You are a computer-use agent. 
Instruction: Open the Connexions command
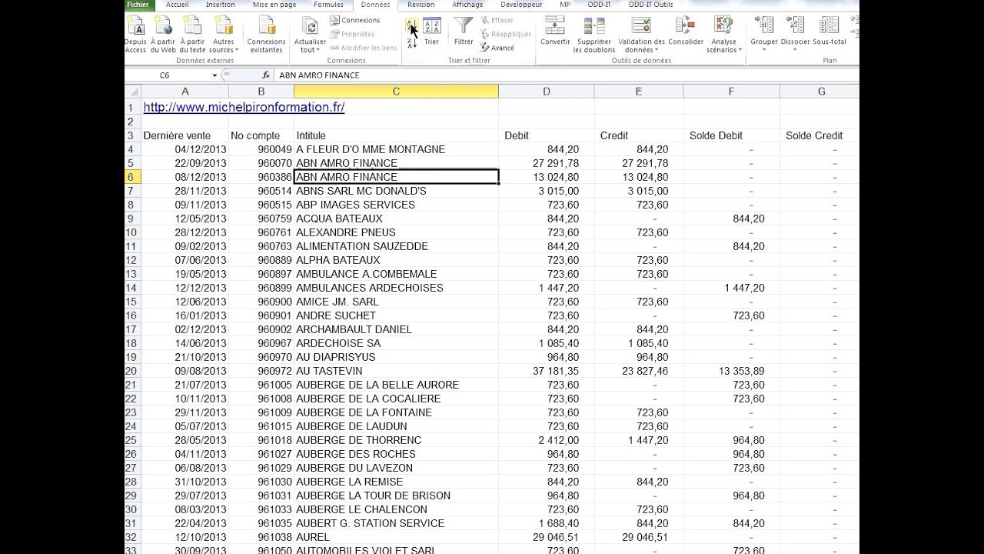[x=355, y=21]
